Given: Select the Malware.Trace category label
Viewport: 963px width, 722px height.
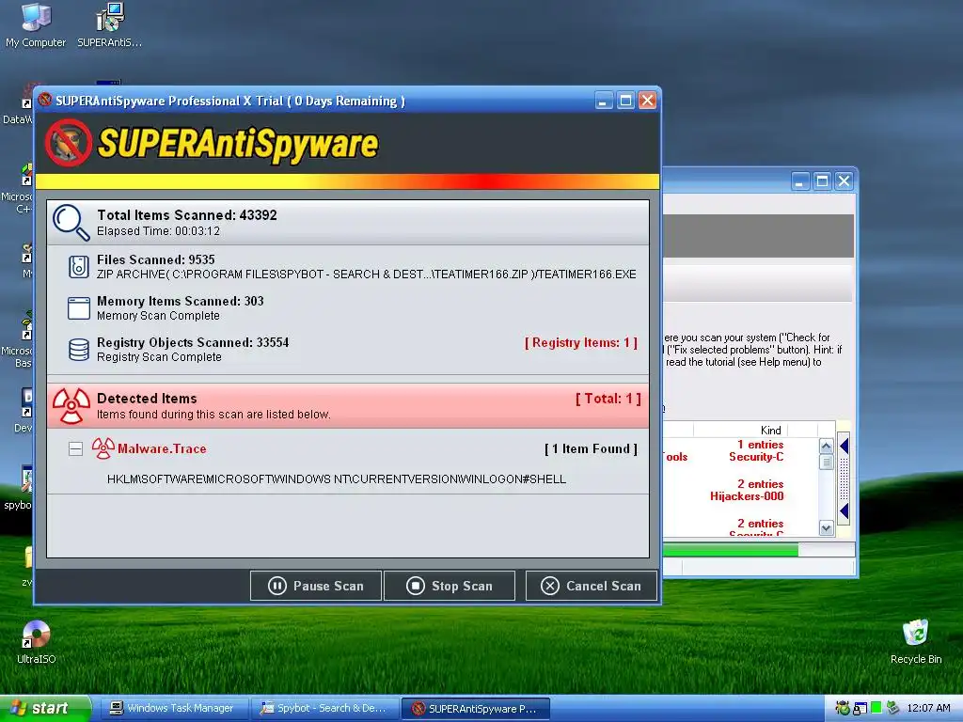Looking at the screenshot, I should 162,448.
